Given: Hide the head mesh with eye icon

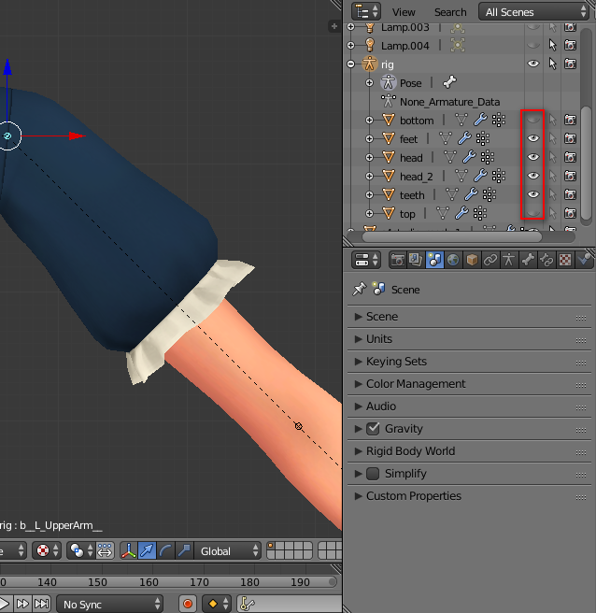Looking at the screenshot, I should pos(533,157).
